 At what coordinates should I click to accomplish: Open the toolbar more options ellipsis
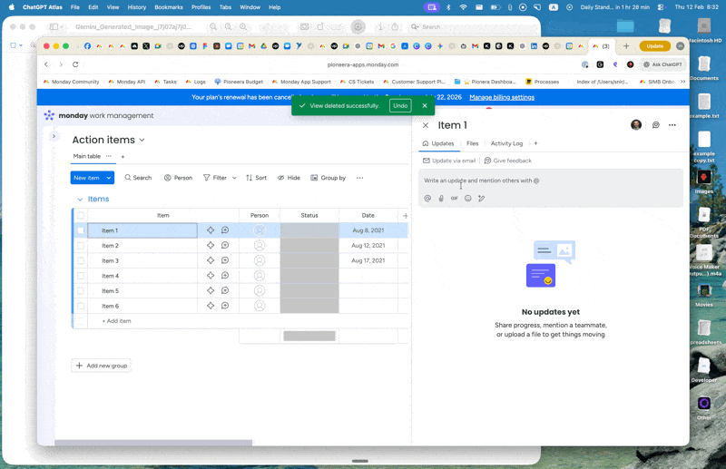(359, 178)
